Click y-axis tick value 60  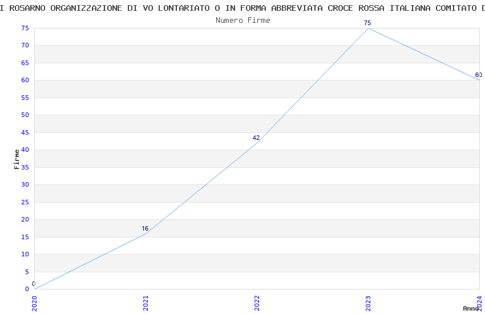pyautogui.click(x=25, y=80)
